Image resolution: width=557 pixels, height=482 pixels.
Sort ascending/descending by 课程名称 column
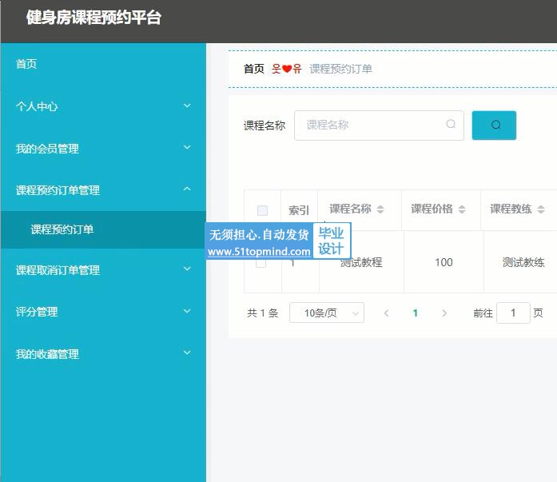pyautogui.click(x=380, y=209)
